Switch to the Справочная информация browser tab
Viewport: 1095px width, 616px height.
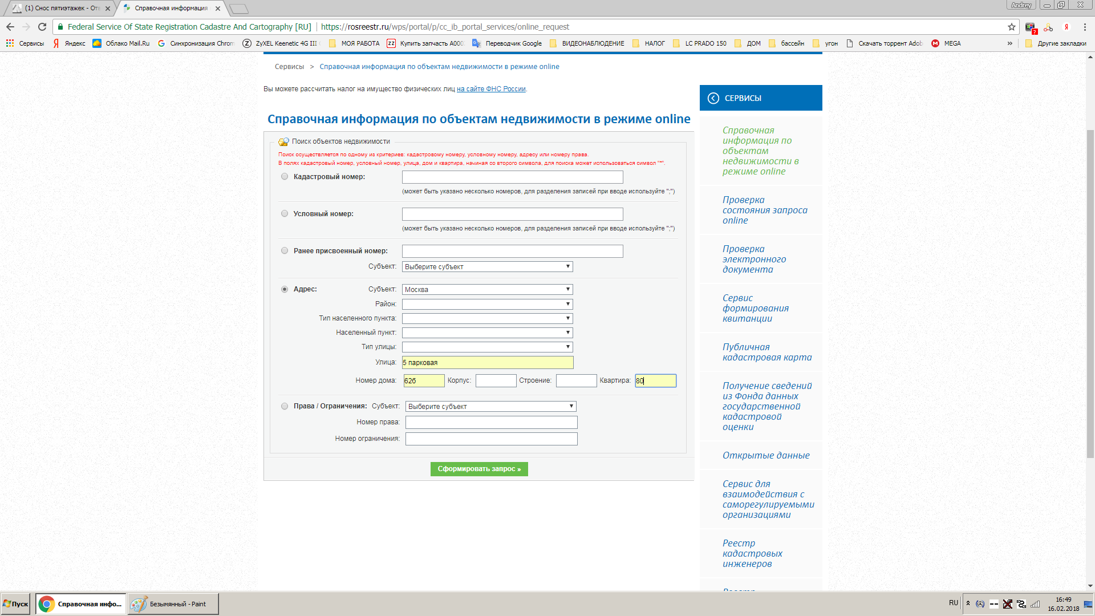(171, 8)
